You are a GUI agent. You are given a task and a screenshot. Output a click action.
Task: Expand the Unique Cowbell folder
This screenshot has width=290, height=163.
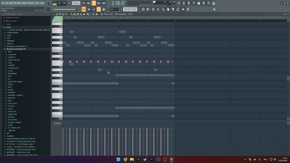[x=14, y=122]
